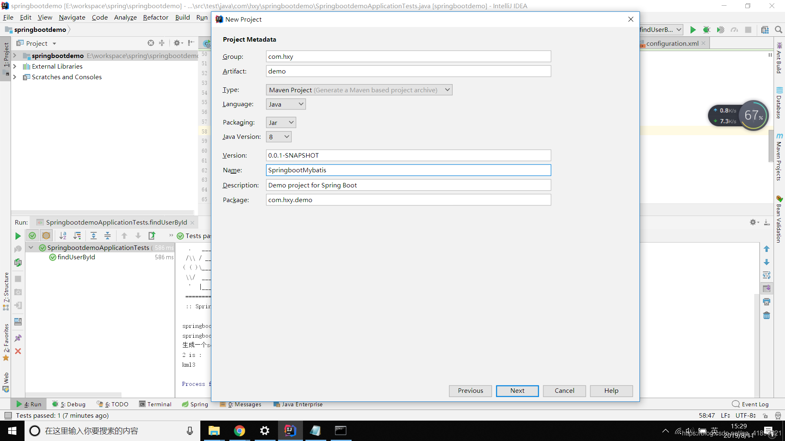Image resolution: width=785 pixels, height=441 pixels.
Task: Expand External Libraries node
Action: click(x=15, y=66)
